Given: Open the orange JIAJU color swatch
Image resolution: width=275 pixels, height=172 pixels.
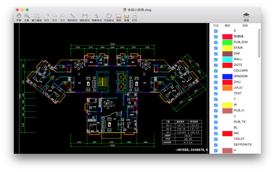Looking at the screenshot, I should coord(227,88).
